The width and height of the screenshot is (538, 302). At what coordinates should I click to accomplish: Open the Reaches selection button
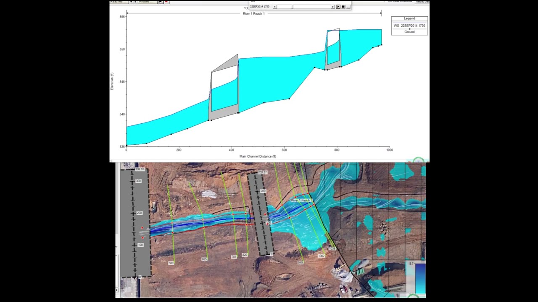(119, 2)
